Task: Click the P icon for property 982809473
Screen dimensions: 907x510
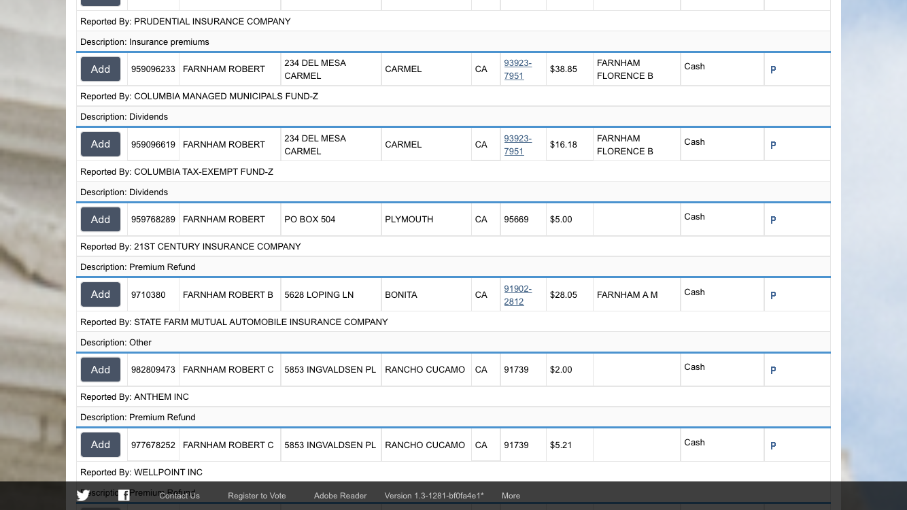Action: [773, 370]
